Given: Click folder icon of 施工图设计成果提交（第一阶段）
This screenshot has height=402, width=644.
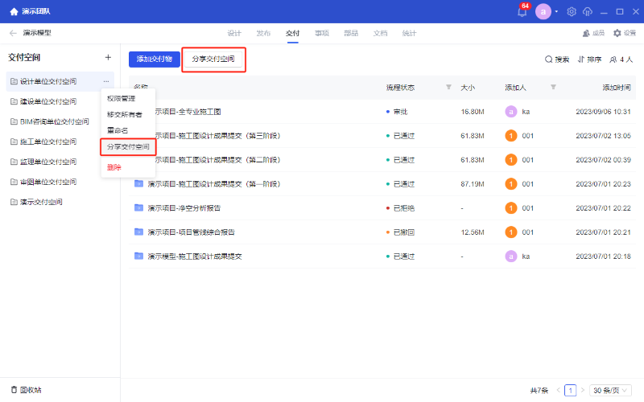Looking at the screenshot, I should coord(138,184).
